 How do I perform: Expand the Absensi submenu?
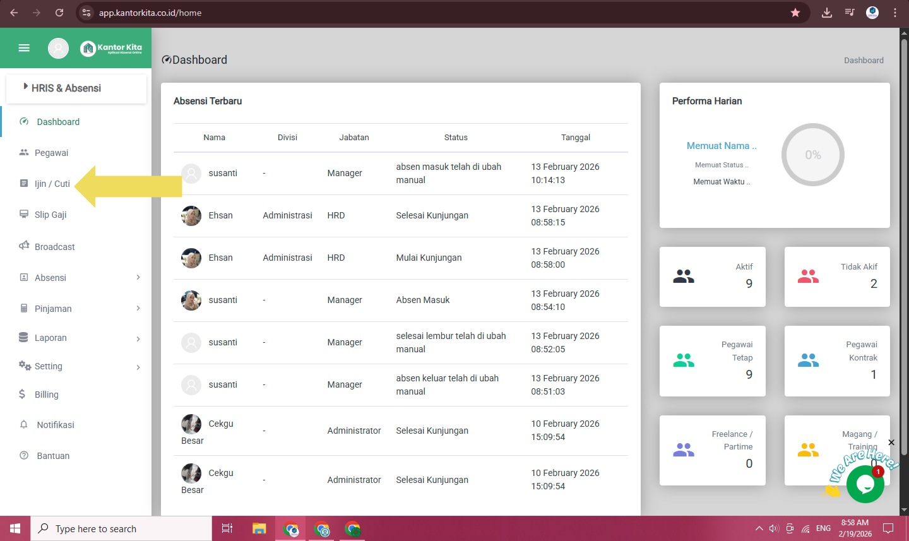coord(138,278)
